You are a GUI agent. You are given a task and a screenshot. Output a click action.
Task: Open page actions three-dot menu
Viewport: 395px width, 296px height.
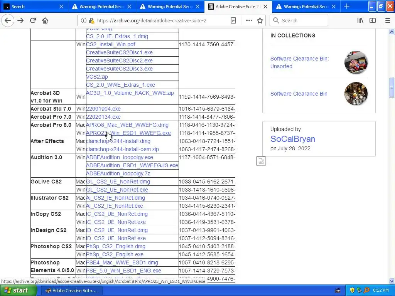point(249,20)
